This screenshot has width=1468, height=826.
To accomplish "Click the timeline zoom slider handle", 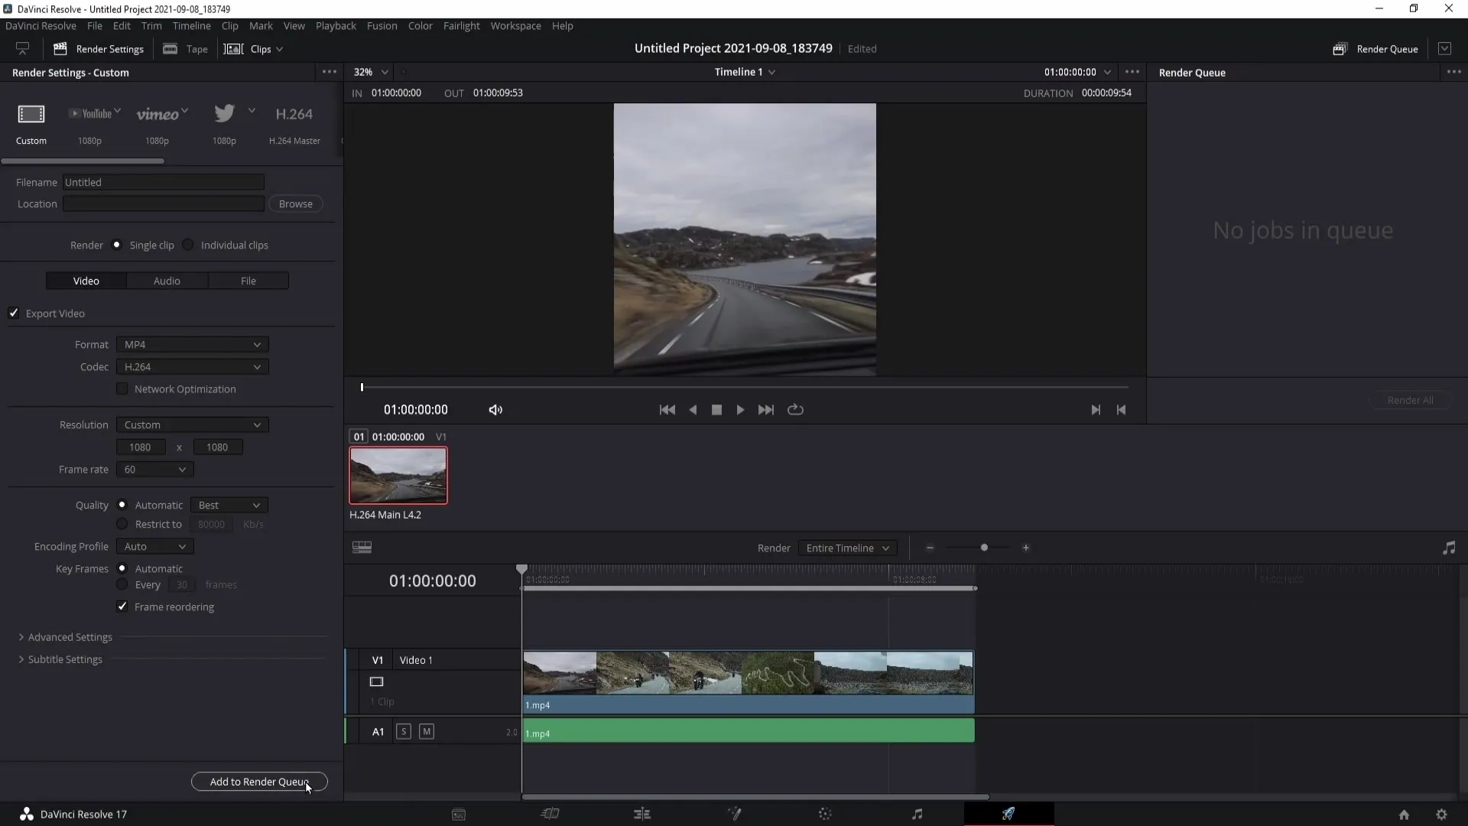I will tap(984, 548).
